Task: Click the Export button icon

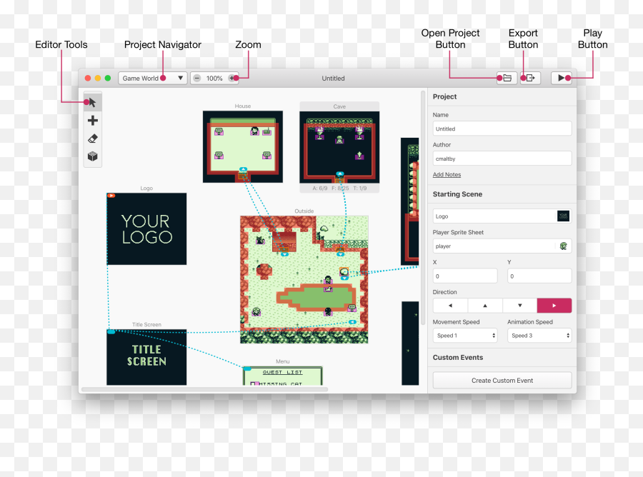Action: tap(529, 78)
